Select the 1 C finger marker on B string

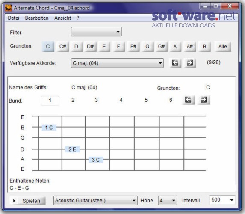(49, 128)
